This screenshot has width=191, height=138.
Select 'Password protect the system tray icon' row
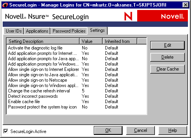(x=76, y=107)
